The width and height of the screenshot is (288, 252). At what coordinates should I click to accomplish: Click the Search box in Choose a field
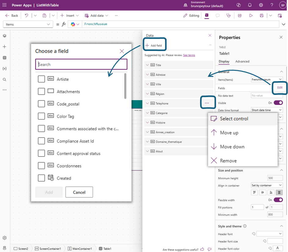(x=81, y=64)
